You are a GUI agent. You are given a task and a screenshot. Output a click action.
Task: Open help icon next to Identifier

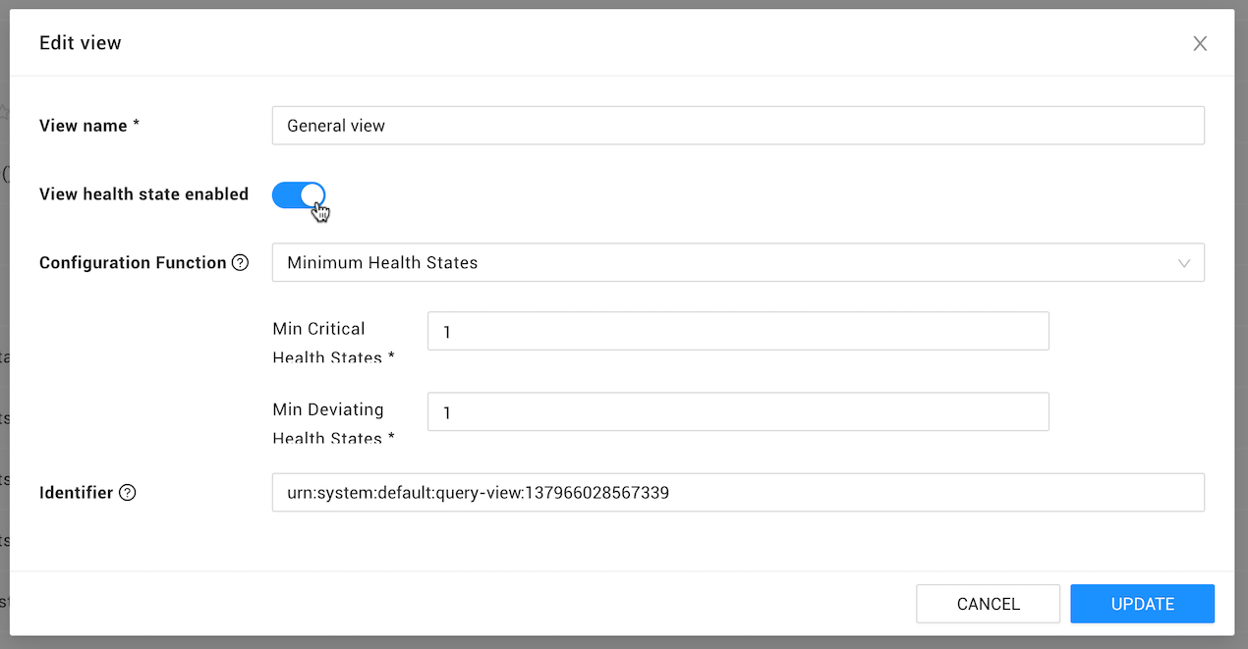(x=127, y=493)
